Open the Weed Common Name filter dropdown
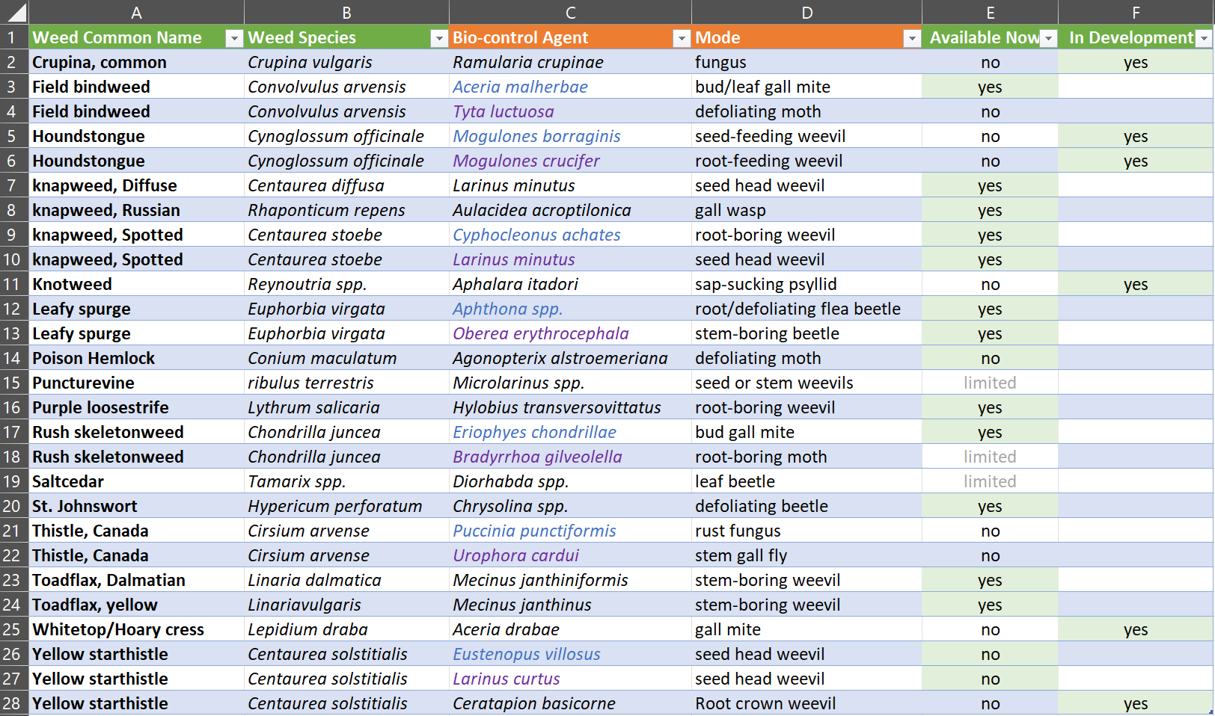This screenshot has height=716, width=1215. (x=234, y=39)
